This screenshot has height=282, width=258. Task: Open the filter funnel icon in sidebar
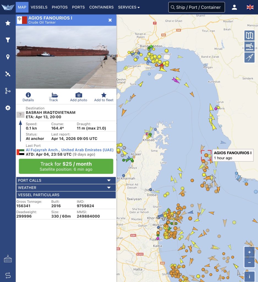[x=8, y=40]
